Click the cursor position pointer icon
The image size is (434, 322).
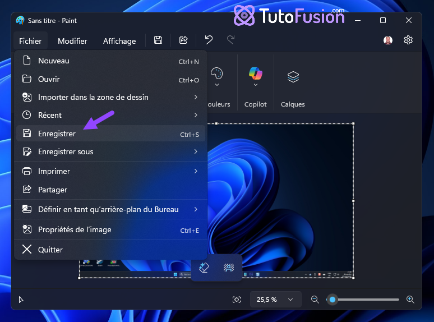21,300
